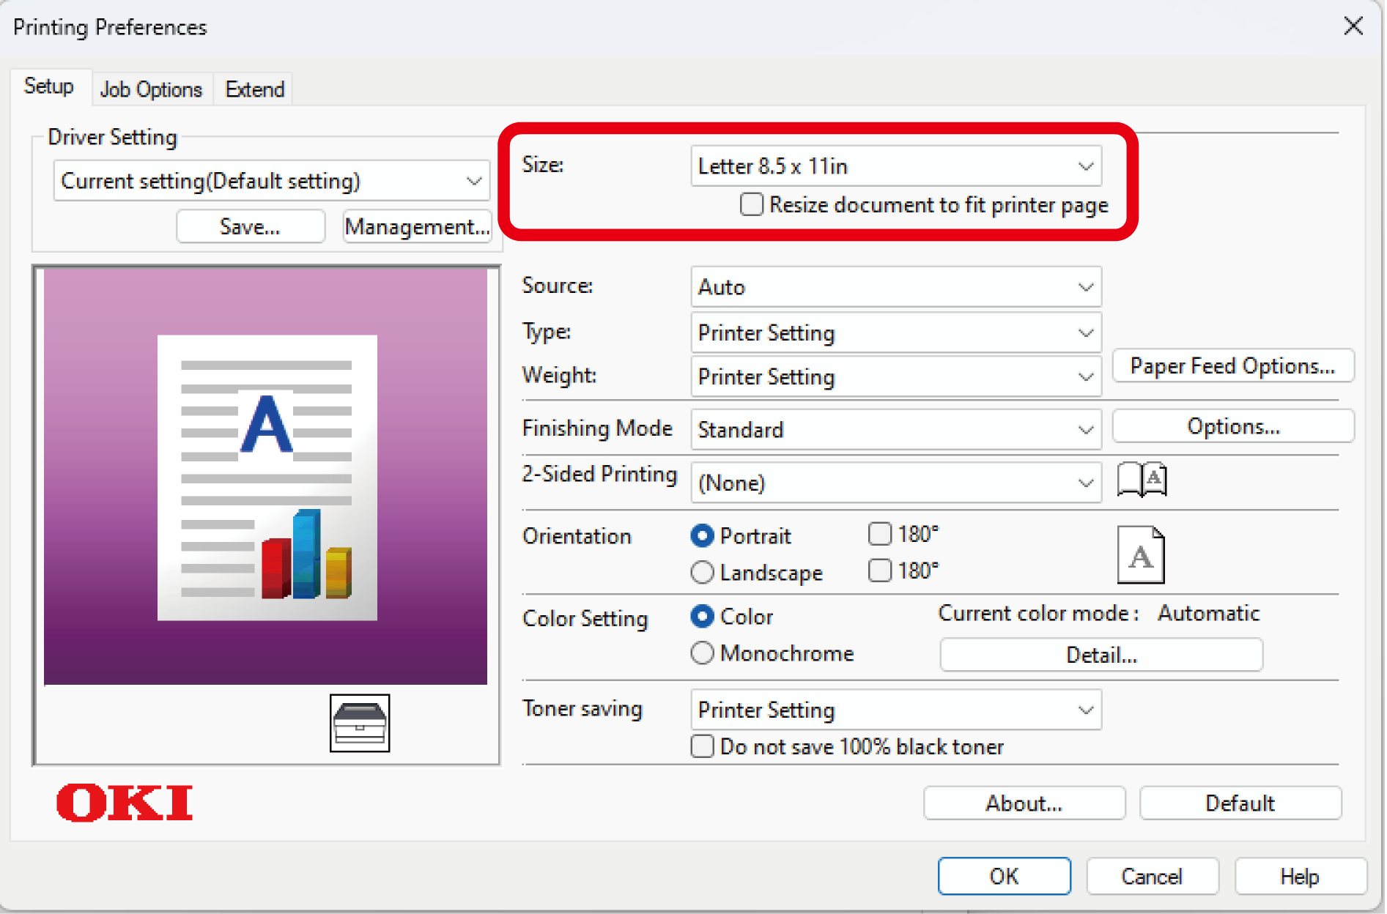Open the Driver Setting dropdown
The image size is (1387, 914).
271,181
